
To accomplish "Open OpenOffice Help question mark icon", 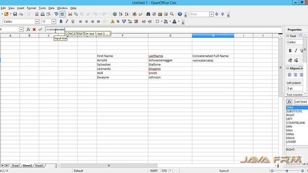I will (x=180, y=14).
